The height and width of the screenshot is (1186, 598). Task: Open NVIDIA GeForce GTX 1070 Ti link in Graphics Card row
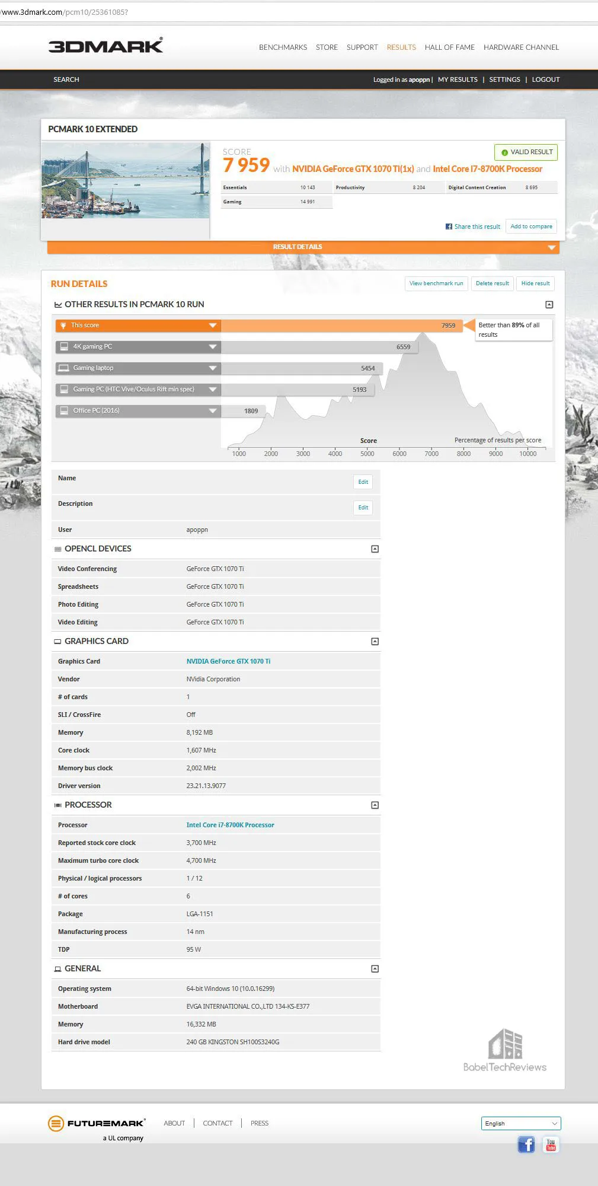(x=228, y=661)
